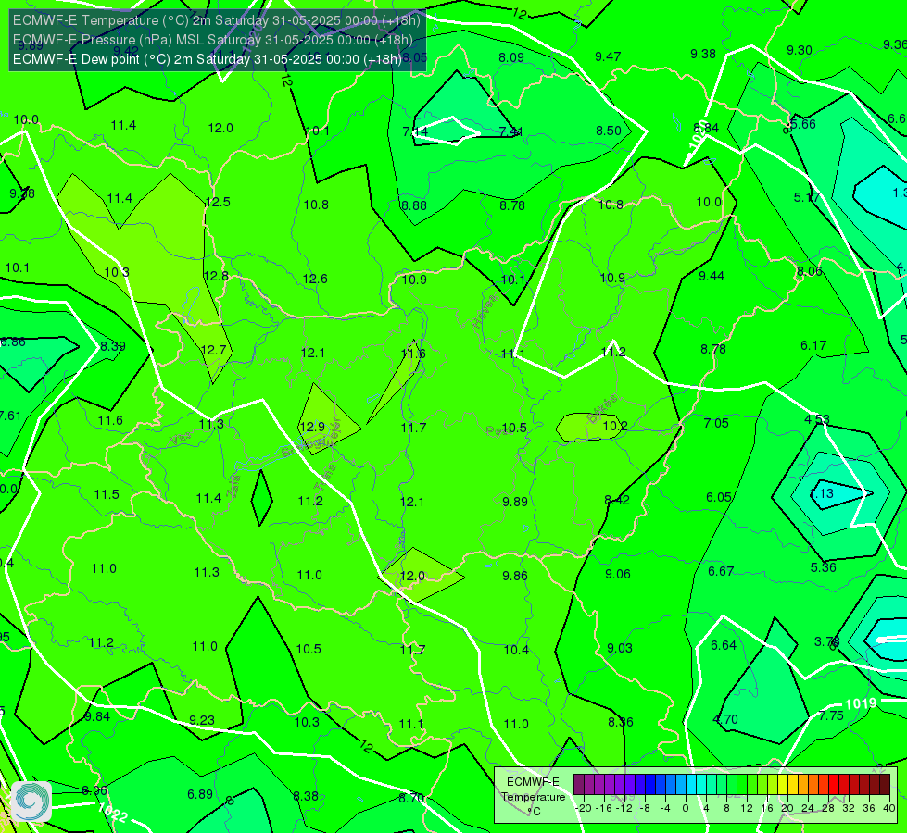
Task: Click the 1019 isobar label
Action: pyautogui.click(x=861, y=703)
